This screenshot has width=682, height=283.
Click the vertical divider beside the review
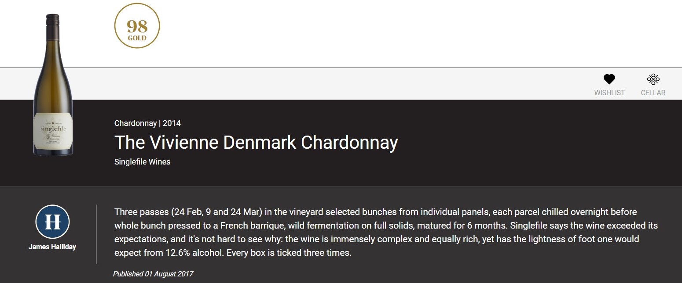[x=96, y=234]
